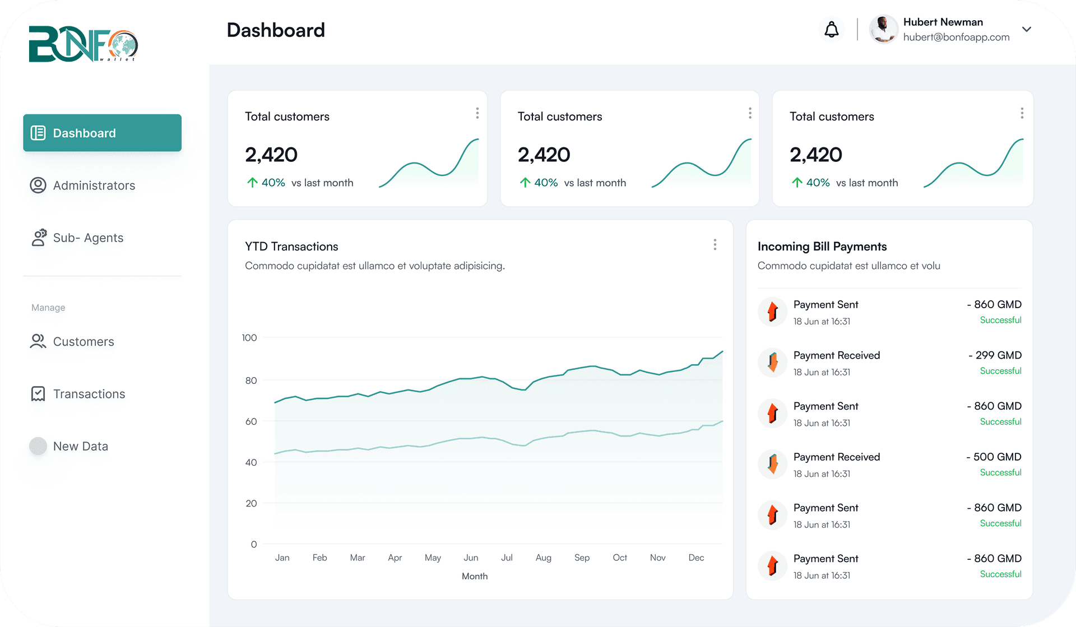Click the Bonfo wallet logo
This screenshot has width=1076, height=627.
tap(84, 44)
